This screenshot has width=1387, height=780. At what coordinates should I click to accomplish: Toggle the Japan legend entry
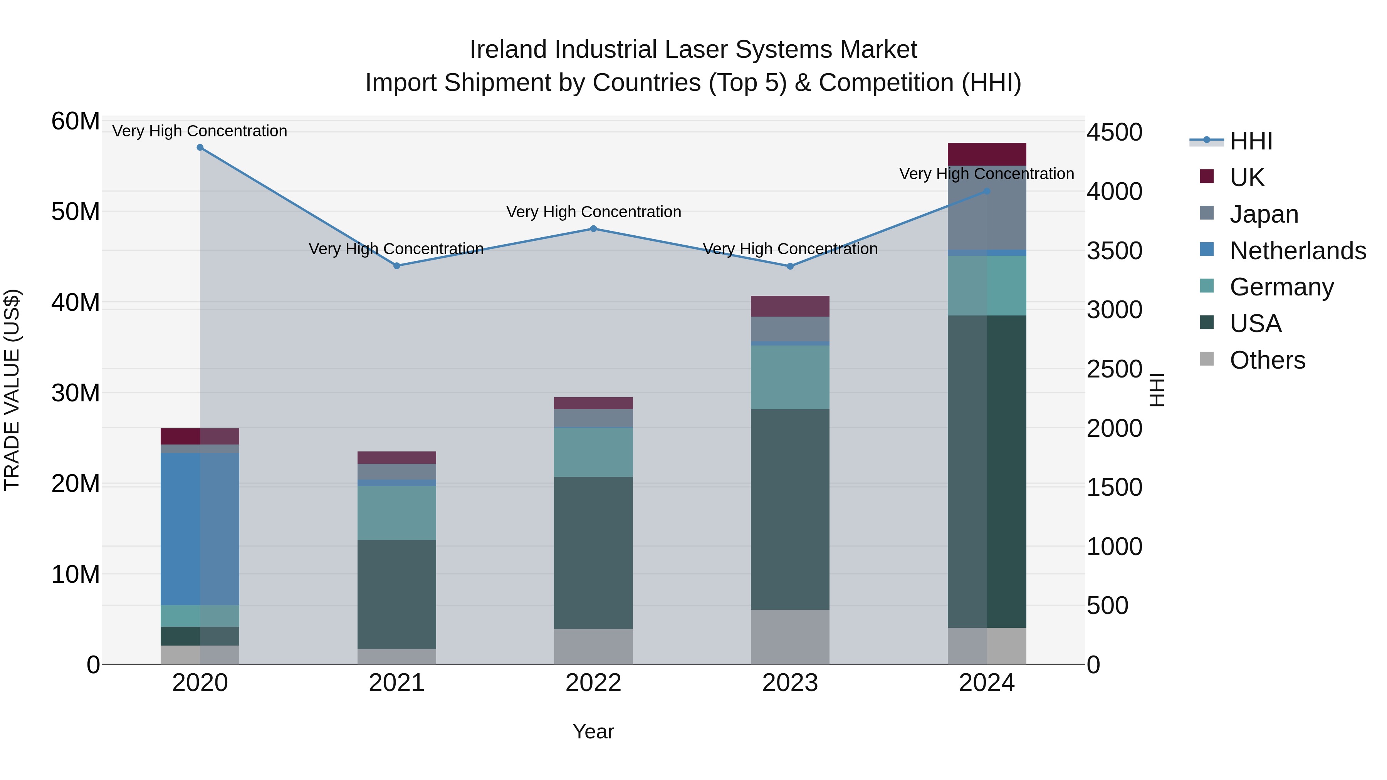point(1249,214)
